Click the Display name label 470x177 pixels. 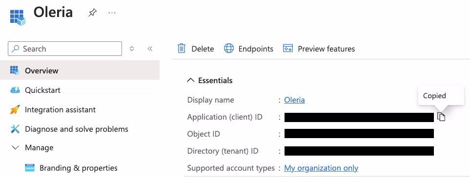210,100
